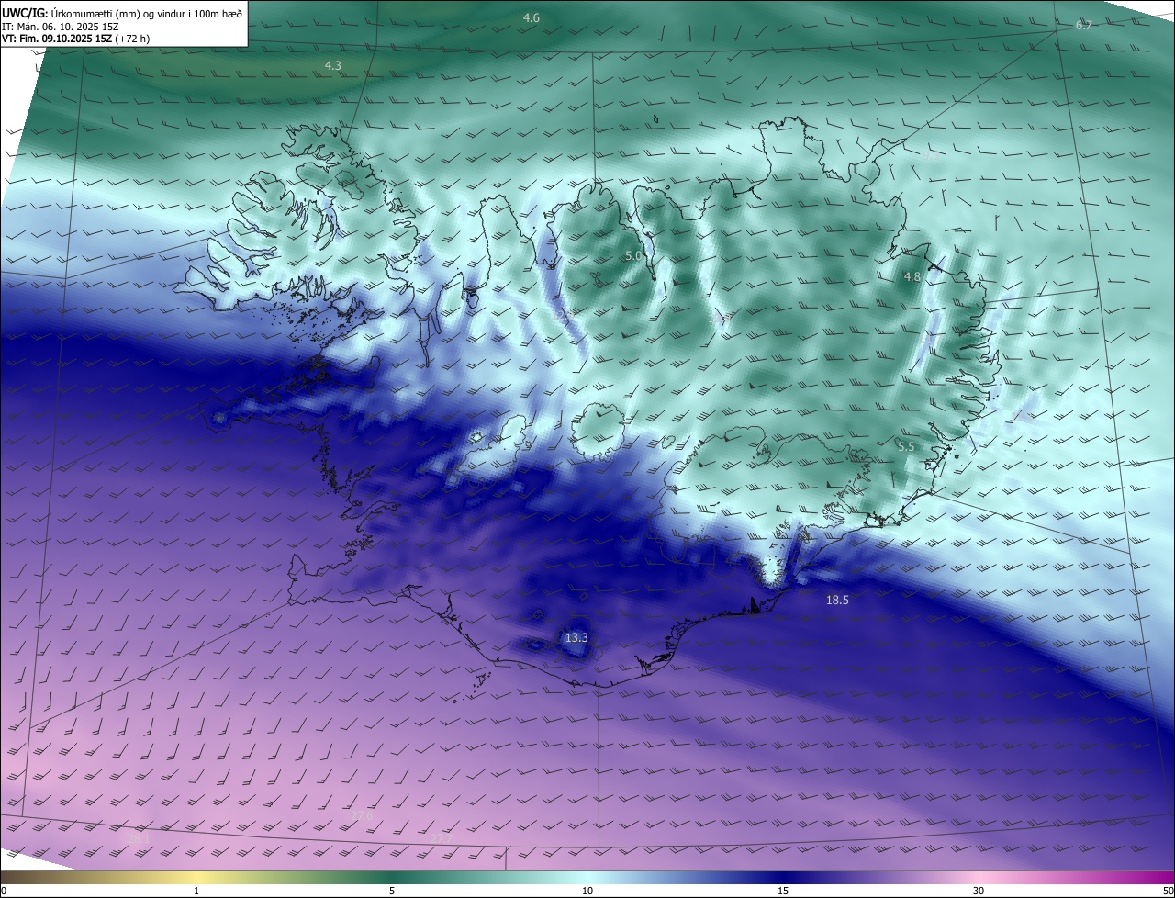Viewport: 1175px width, 898px height.
Task: Click the 5.0 value over north Iceland
Action: (x=633, y=256)
